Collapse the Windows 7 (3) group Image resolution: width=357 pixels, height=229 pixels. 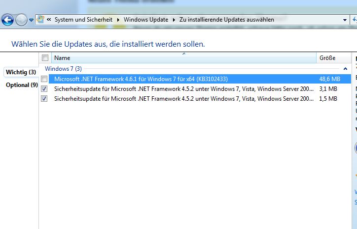(345, 69)
